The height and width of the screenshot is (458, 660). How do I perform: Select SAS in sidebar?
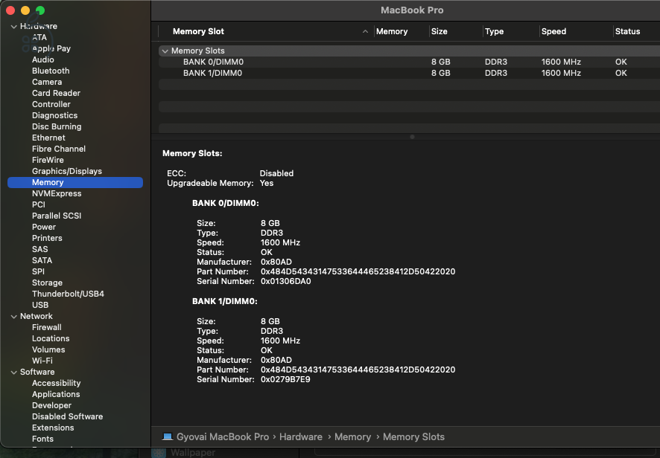[40, 249]
